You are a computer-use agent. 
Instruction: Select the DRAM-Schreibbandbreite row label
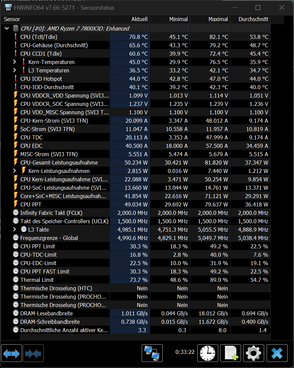click(x=50, y=322)
